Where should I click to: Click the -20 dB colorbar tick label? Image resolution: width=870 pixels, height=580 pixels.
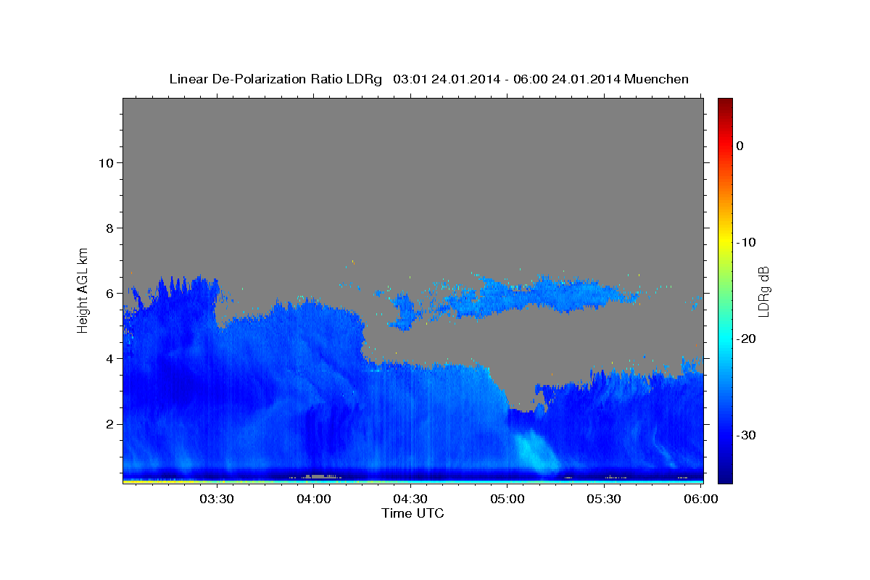(745, 339)
